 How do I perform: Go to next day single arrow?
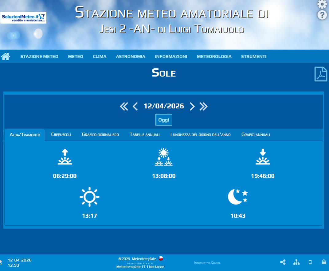click(192, 106)
